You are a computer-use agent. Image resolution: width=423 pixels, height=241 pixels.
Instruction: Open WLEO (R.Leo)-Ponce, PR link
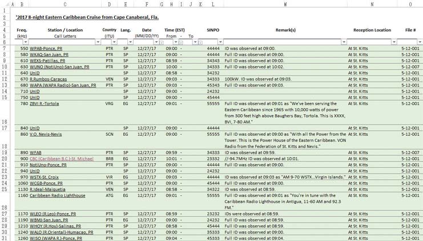(x=53, y=214)
